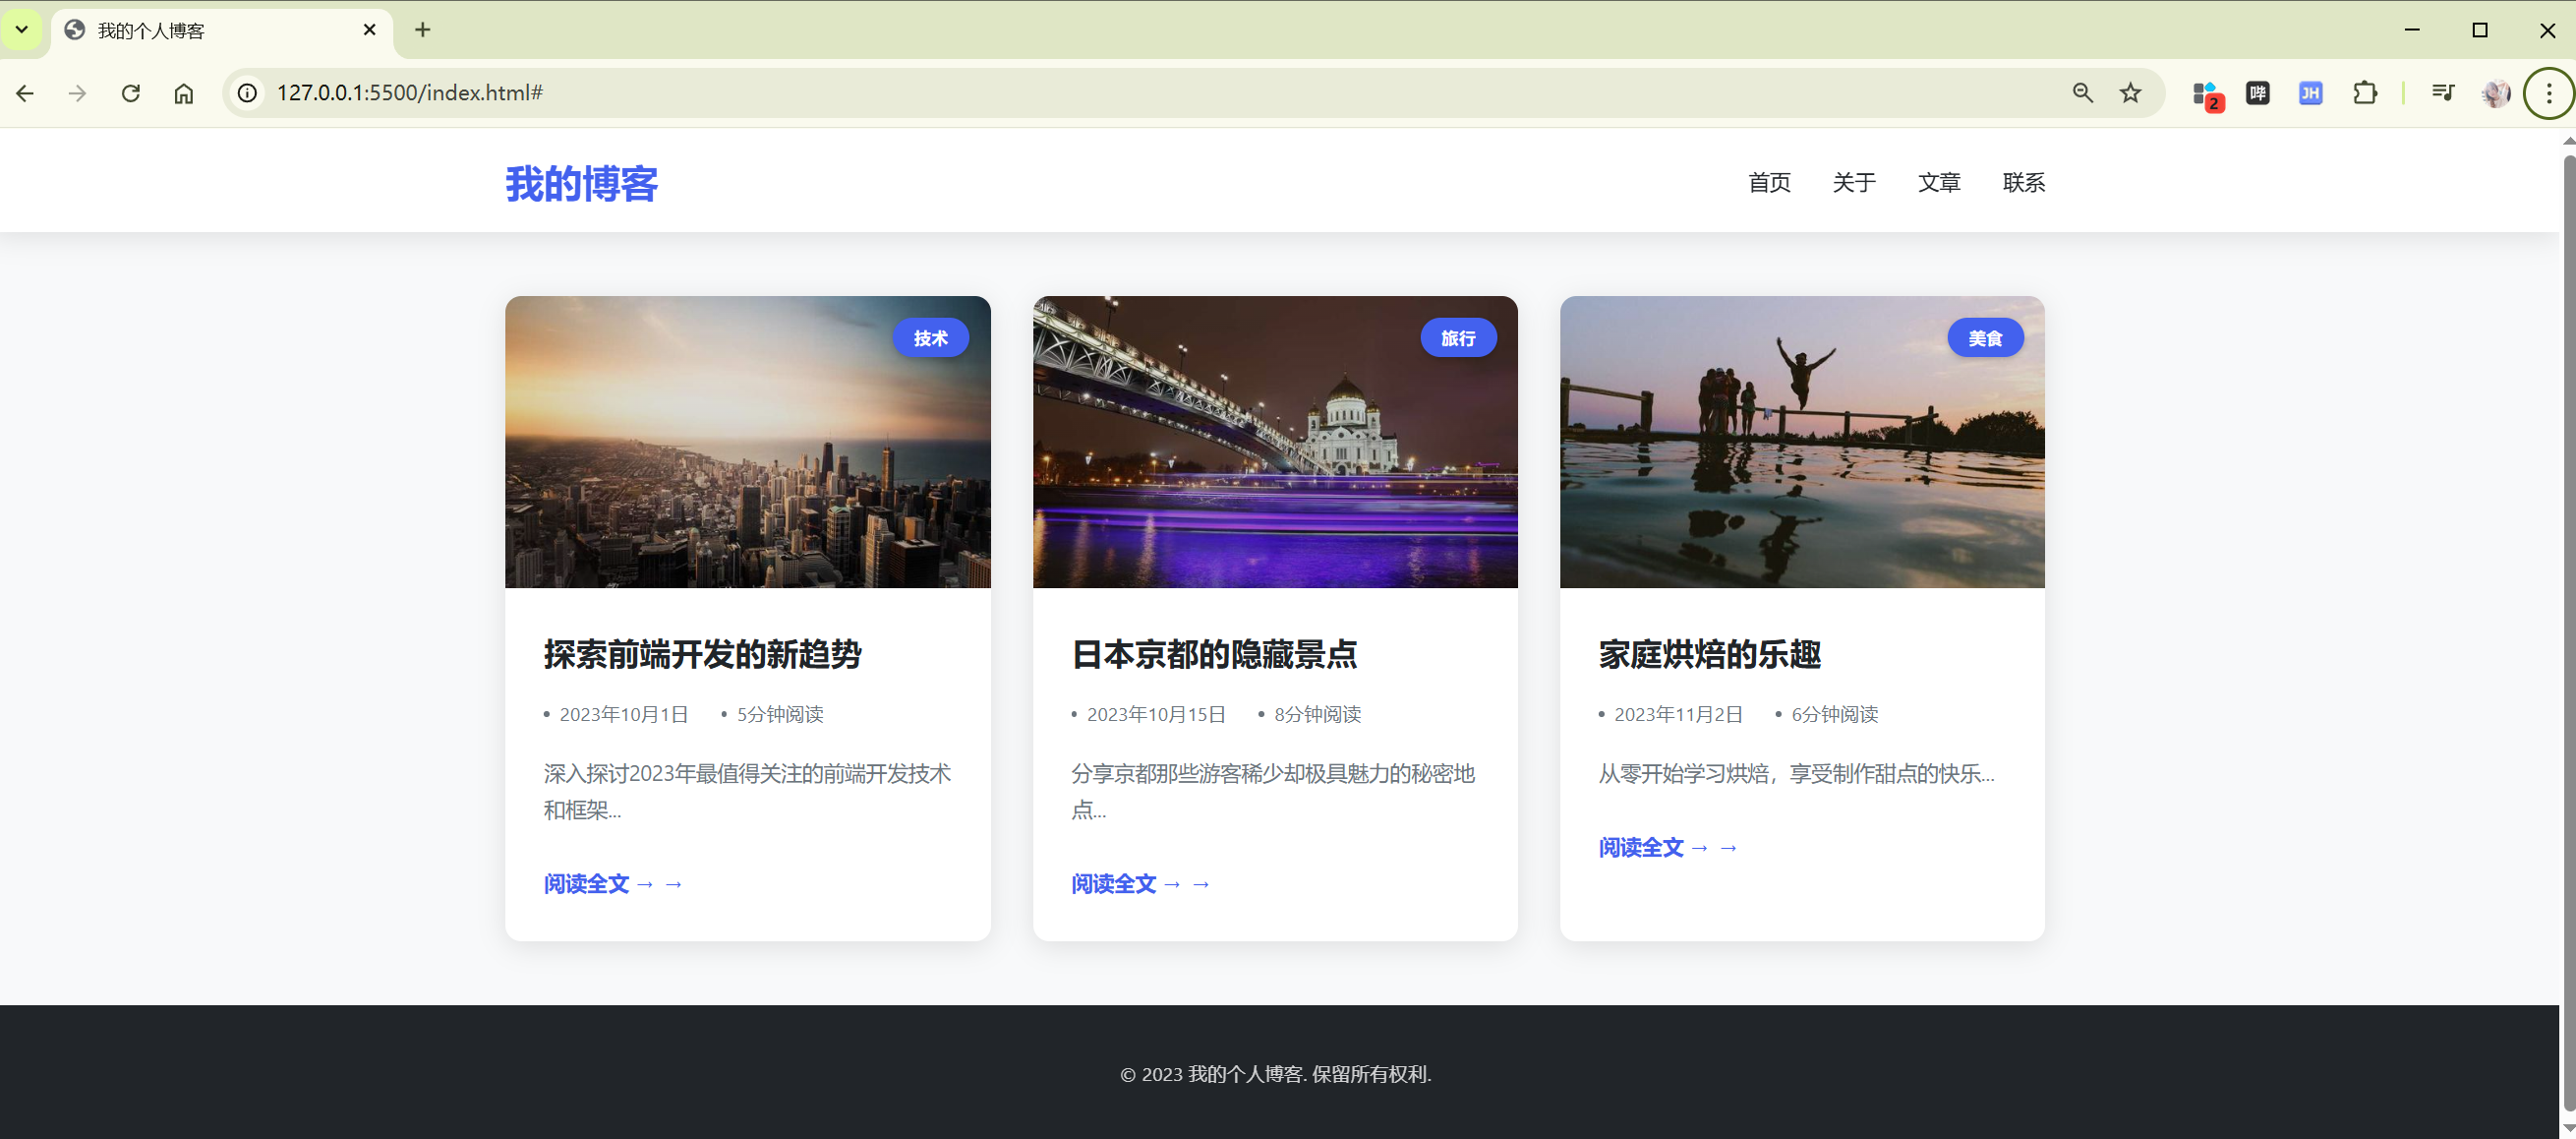This screenshot has height=1139, width=2576.
Task: Open a new tab with plus button
Action: [x=423, y=30]
